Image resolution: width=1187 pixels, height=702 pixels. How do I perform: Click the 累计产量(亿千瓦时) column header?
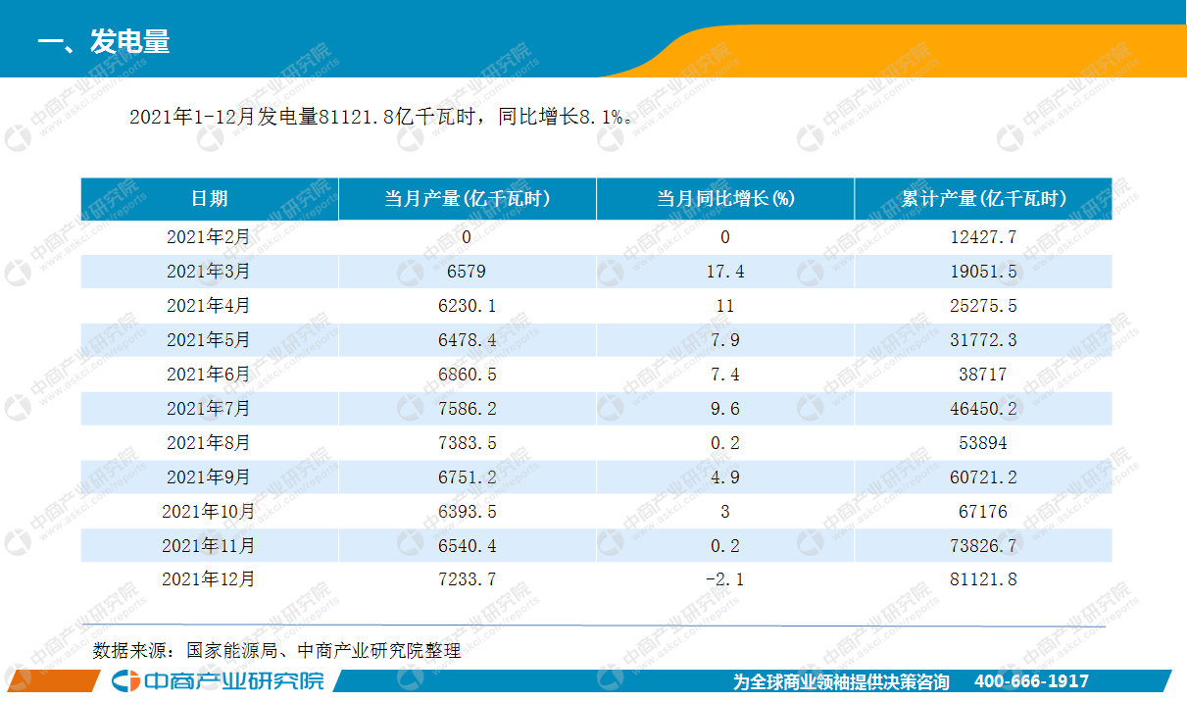983,198
